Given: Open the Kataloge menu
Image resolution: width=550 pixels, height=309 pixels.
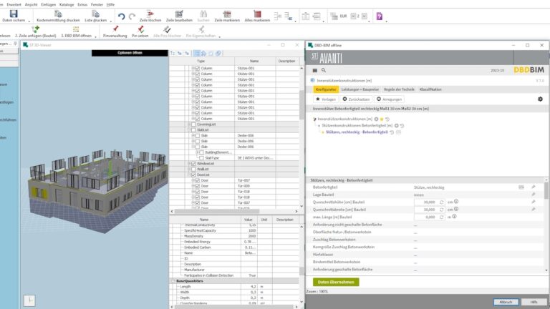Looking at the screenshot, I should (67, 4).
